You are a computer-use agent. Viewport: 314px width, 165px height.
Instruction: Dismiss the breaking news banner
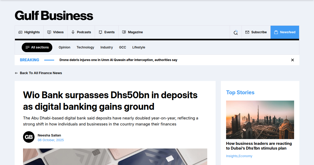(x=292, y=60)
